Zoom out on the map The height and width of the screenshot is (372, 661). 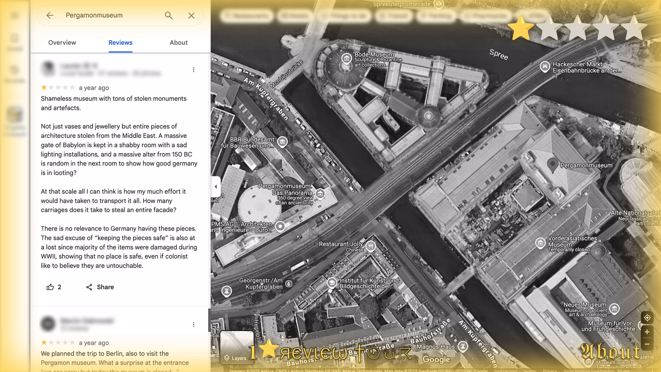click(x=647, y=344)
